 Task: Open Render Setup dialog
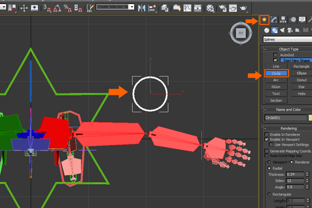click(223, 8)
